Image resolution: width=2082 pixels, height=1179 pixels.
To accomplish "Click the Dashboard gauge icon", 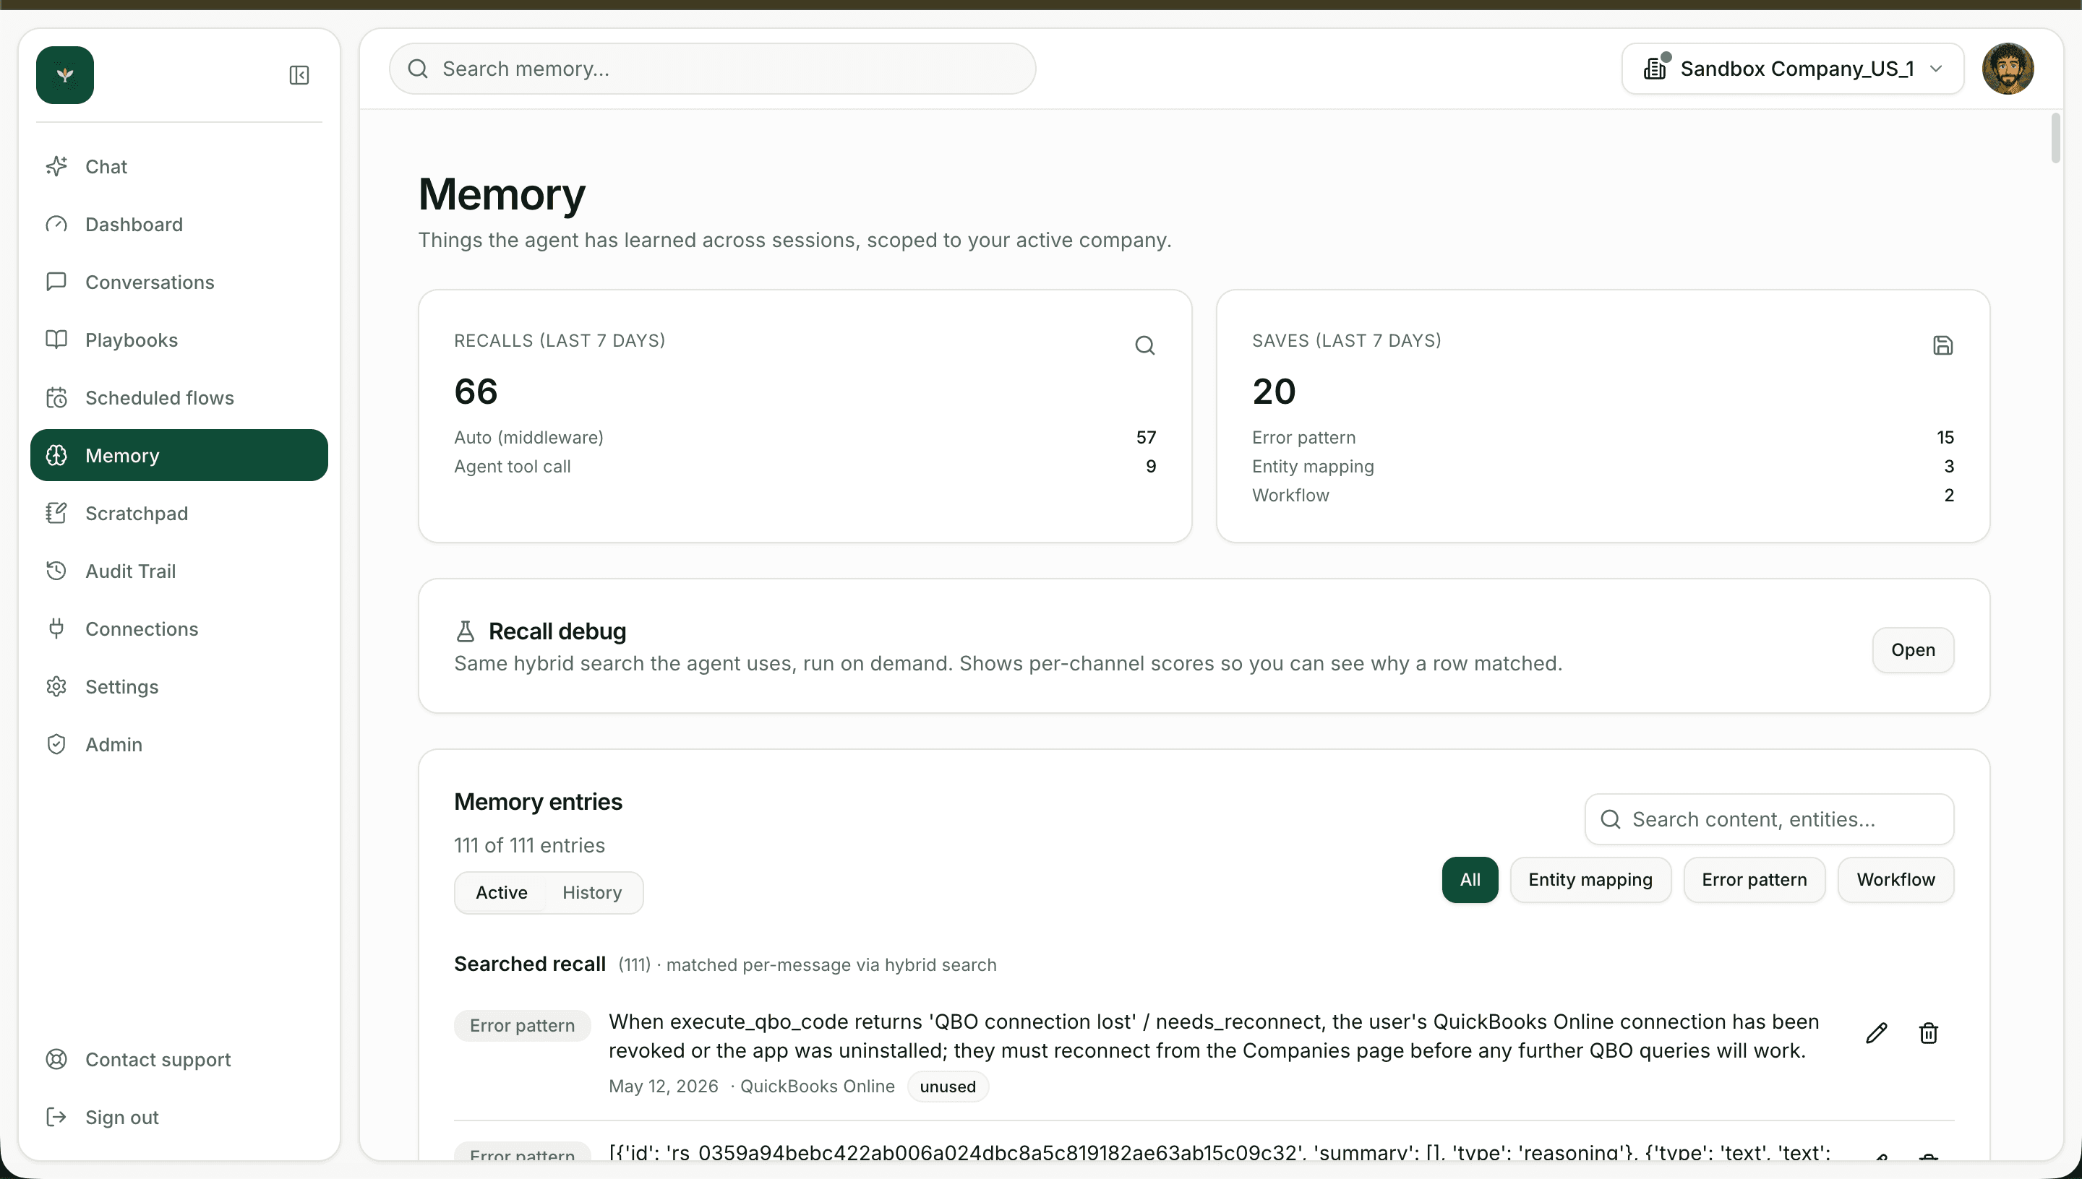I will (x=56, y=224).
